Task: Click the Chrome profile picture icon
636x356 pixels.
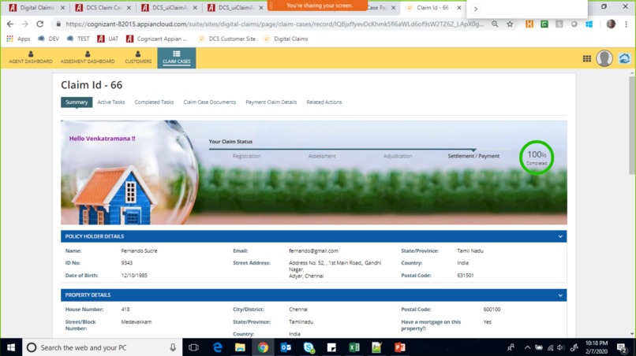Action: pos(611,24)
